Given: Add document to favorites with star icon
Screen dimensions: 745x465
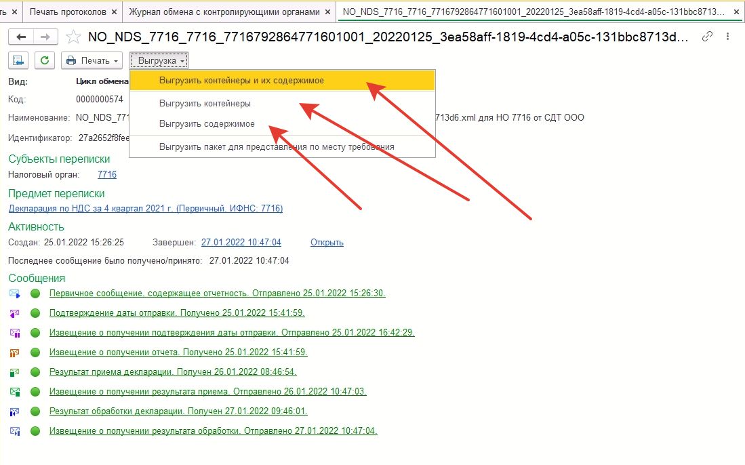Looking at the screenshot, I should [73, 37].
